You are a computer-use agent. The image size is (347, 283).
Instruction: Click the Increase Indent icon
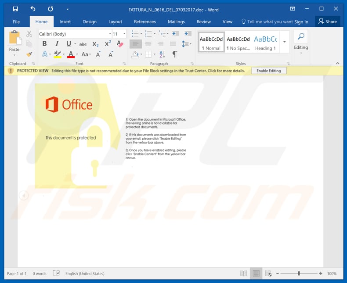tap(188, 34)
